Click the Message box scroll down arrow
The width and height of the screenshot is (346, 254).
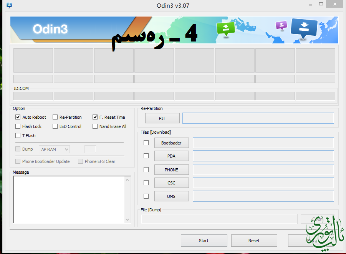[127, 219]
